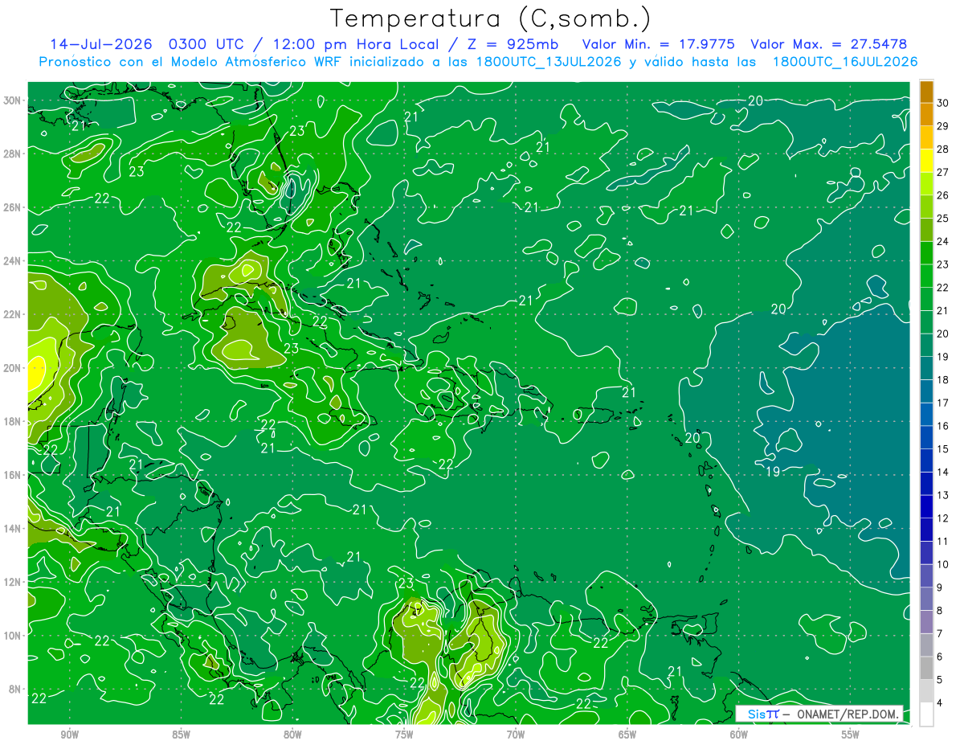This screenshot has width=964, height=745.
Task: Click the color scale label "26"
Action: click(x=943, y=194)
